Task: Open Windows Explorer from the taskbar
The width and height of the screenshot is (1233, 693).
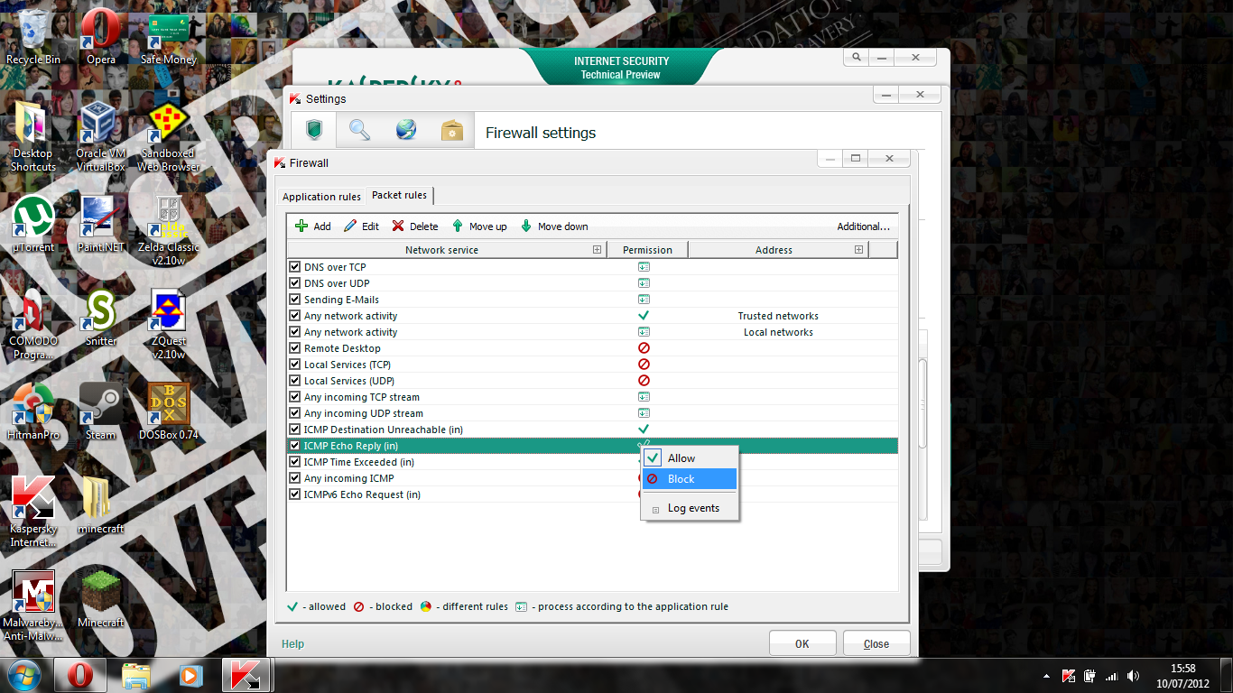Action: point(136,675)
